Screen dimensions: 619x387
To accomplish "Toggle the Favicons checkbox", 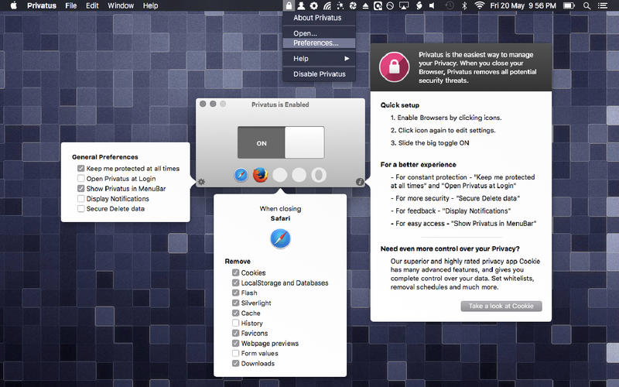I will (x=236, y=333).
